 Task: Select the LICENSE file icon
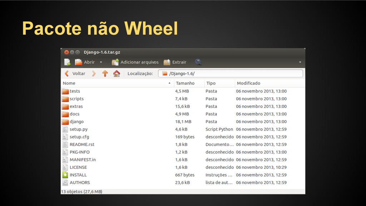(65, 167)
